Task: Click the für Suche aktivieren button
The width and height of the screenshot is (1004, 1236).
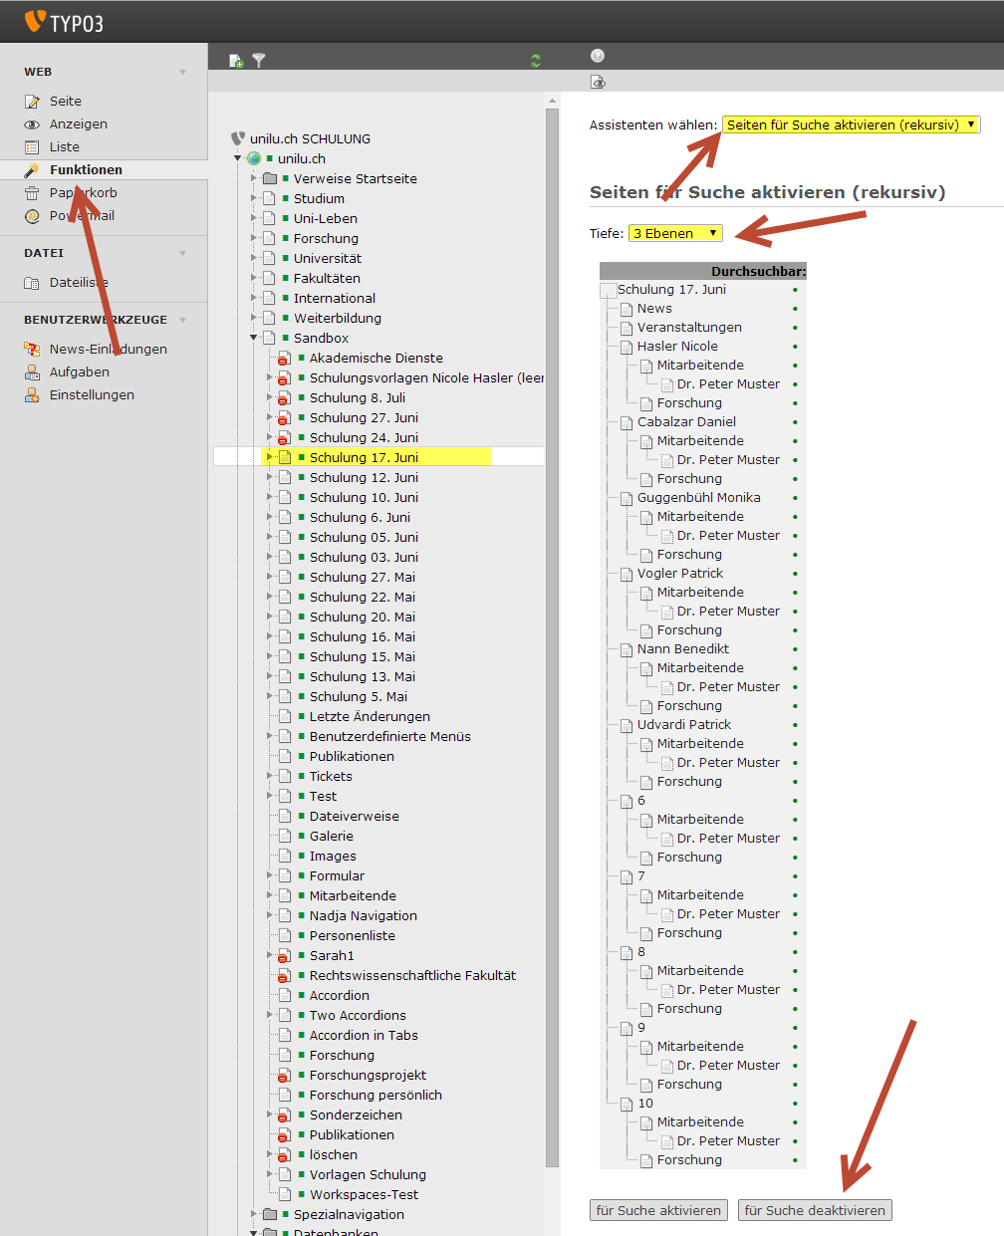Action: click(x=658, y=1210)
